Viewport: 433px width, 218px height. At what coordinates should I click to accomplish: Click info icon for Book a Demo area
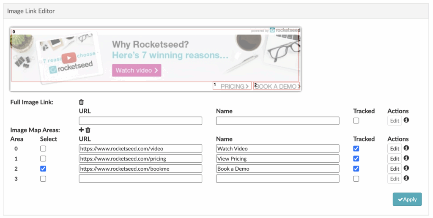coord(406,168)
